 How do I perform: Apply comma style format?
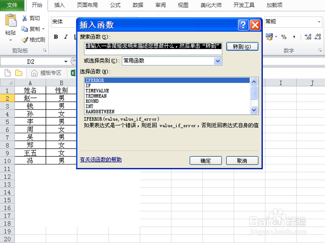click(x=294, y=37)
